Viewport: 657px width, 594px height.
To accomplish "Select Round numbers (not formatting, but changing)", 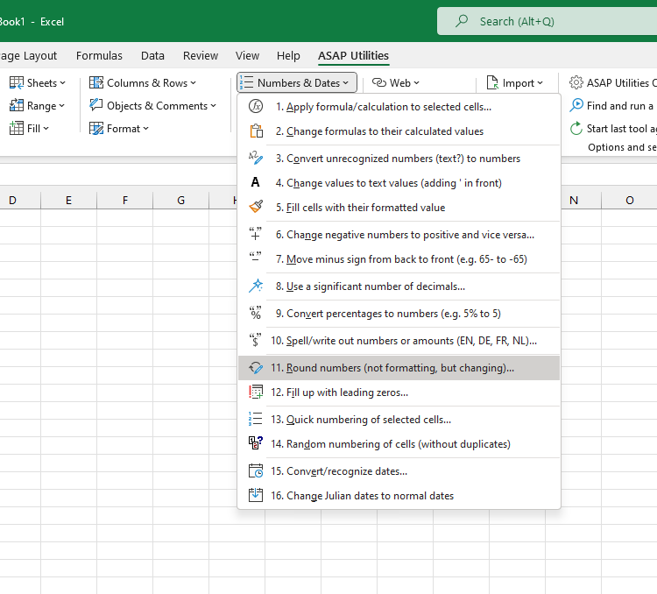I will [399, 368].
